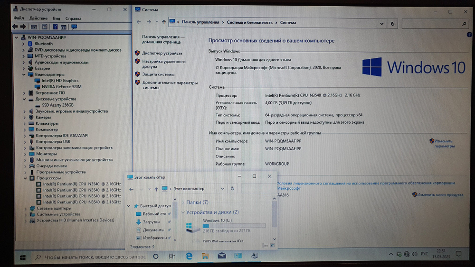Select Intel(R) HD Graphics adapter
Image resolution: width=475 pixels, height=267 pixels.
tap(60, 81)
